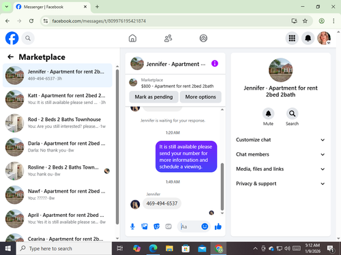This screenshot has height=255, width=341.
Task: Open Jennifer Apartment conversation header title
Action: click(176, 64)
